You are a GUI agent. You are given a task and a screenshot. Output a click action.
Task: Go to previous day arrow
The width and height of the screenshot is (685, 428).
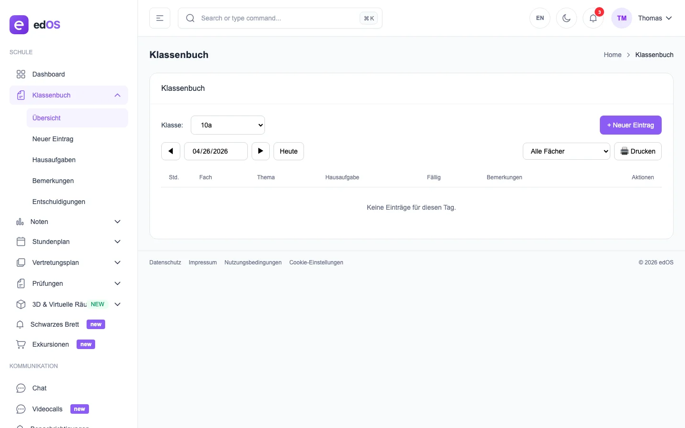[171, 151]
